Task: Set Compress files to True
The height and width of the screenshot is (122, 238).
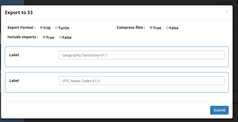Action: (x=151, y=27)
